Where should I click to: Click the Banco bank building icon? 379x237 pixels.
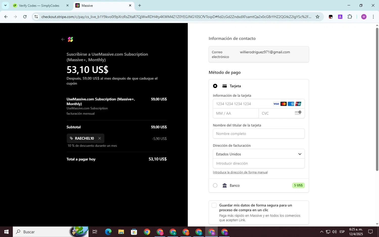click(x=225, y=185)
